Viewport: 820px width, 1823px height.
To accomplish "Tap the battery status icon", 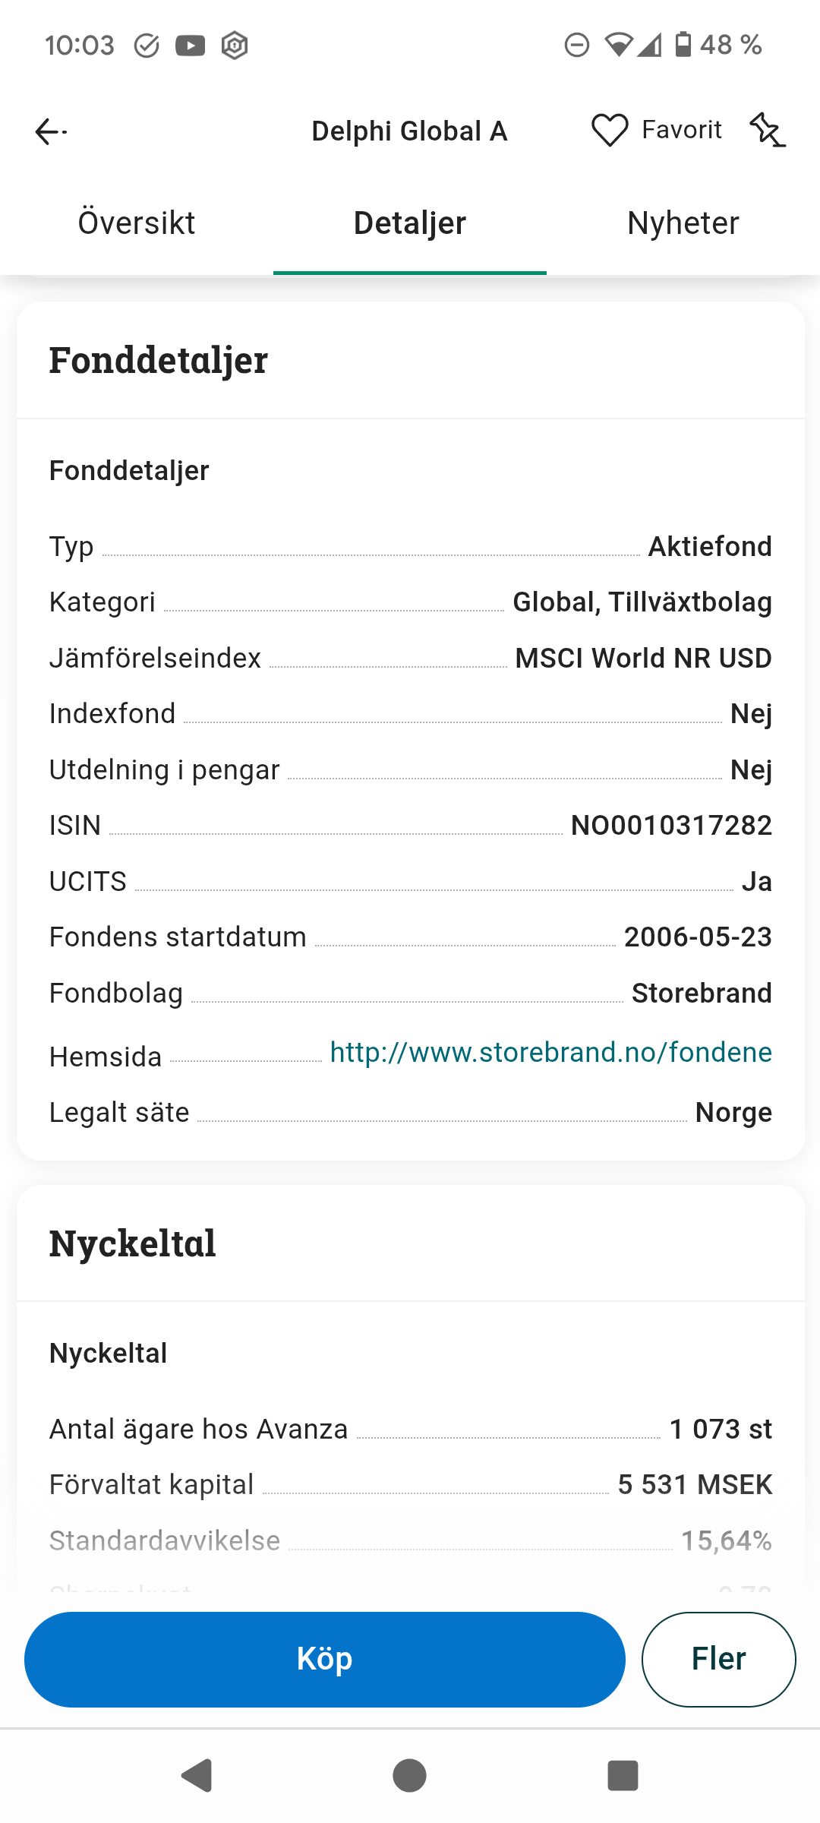I will pyautogui.click(x=683, y=45).
